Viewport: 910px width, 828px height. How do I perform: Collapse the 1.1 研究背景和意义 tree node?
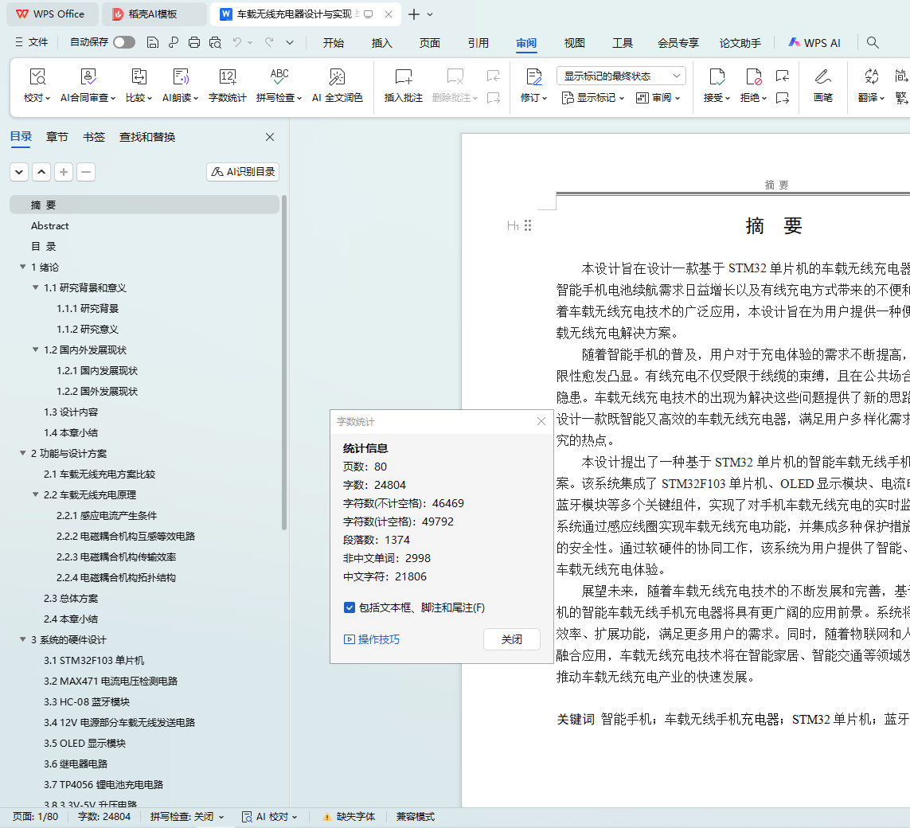[x=36, y=288]
